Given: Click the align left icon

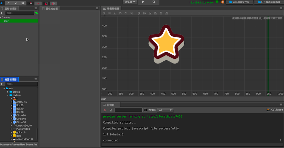Looking at the screenshot, I should (x=120, y=13).
